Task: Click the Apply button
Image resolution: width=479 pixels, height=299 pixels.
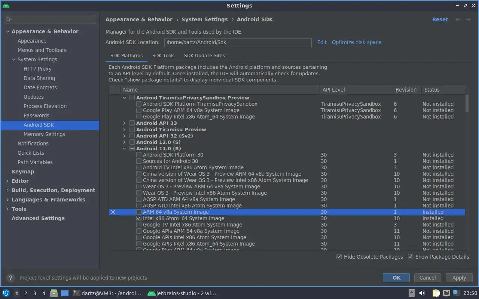Action: (x=459, y=278)
